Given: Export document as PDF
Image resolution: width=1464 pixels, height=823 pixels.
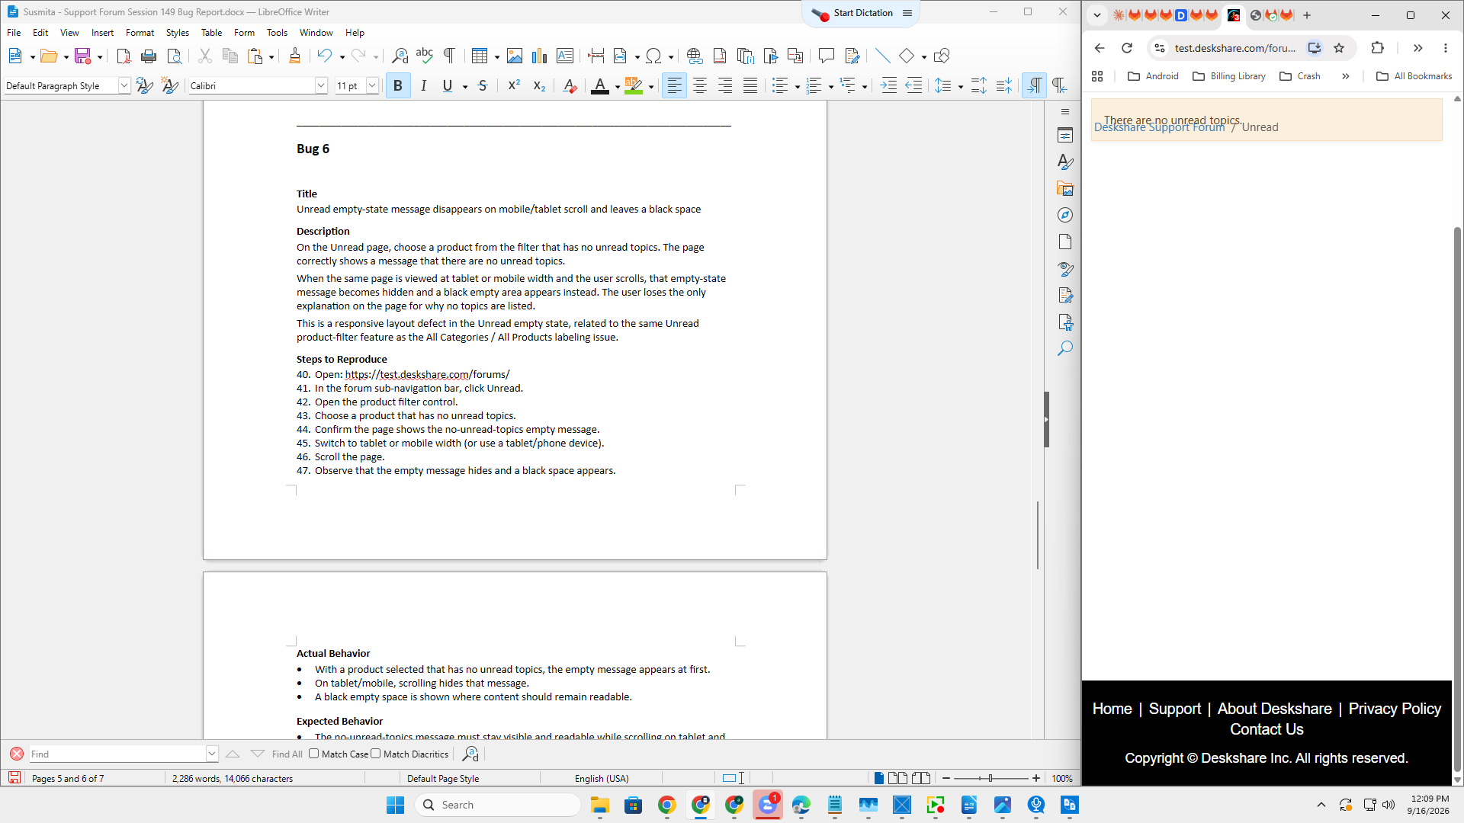Looking at the screenshot, I should tap(124, 56).
